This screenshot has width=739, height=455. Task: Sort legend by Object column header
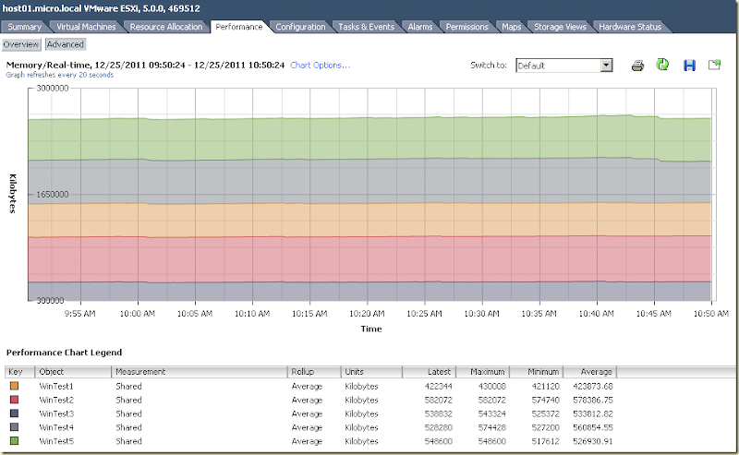[x=73, y=372]
